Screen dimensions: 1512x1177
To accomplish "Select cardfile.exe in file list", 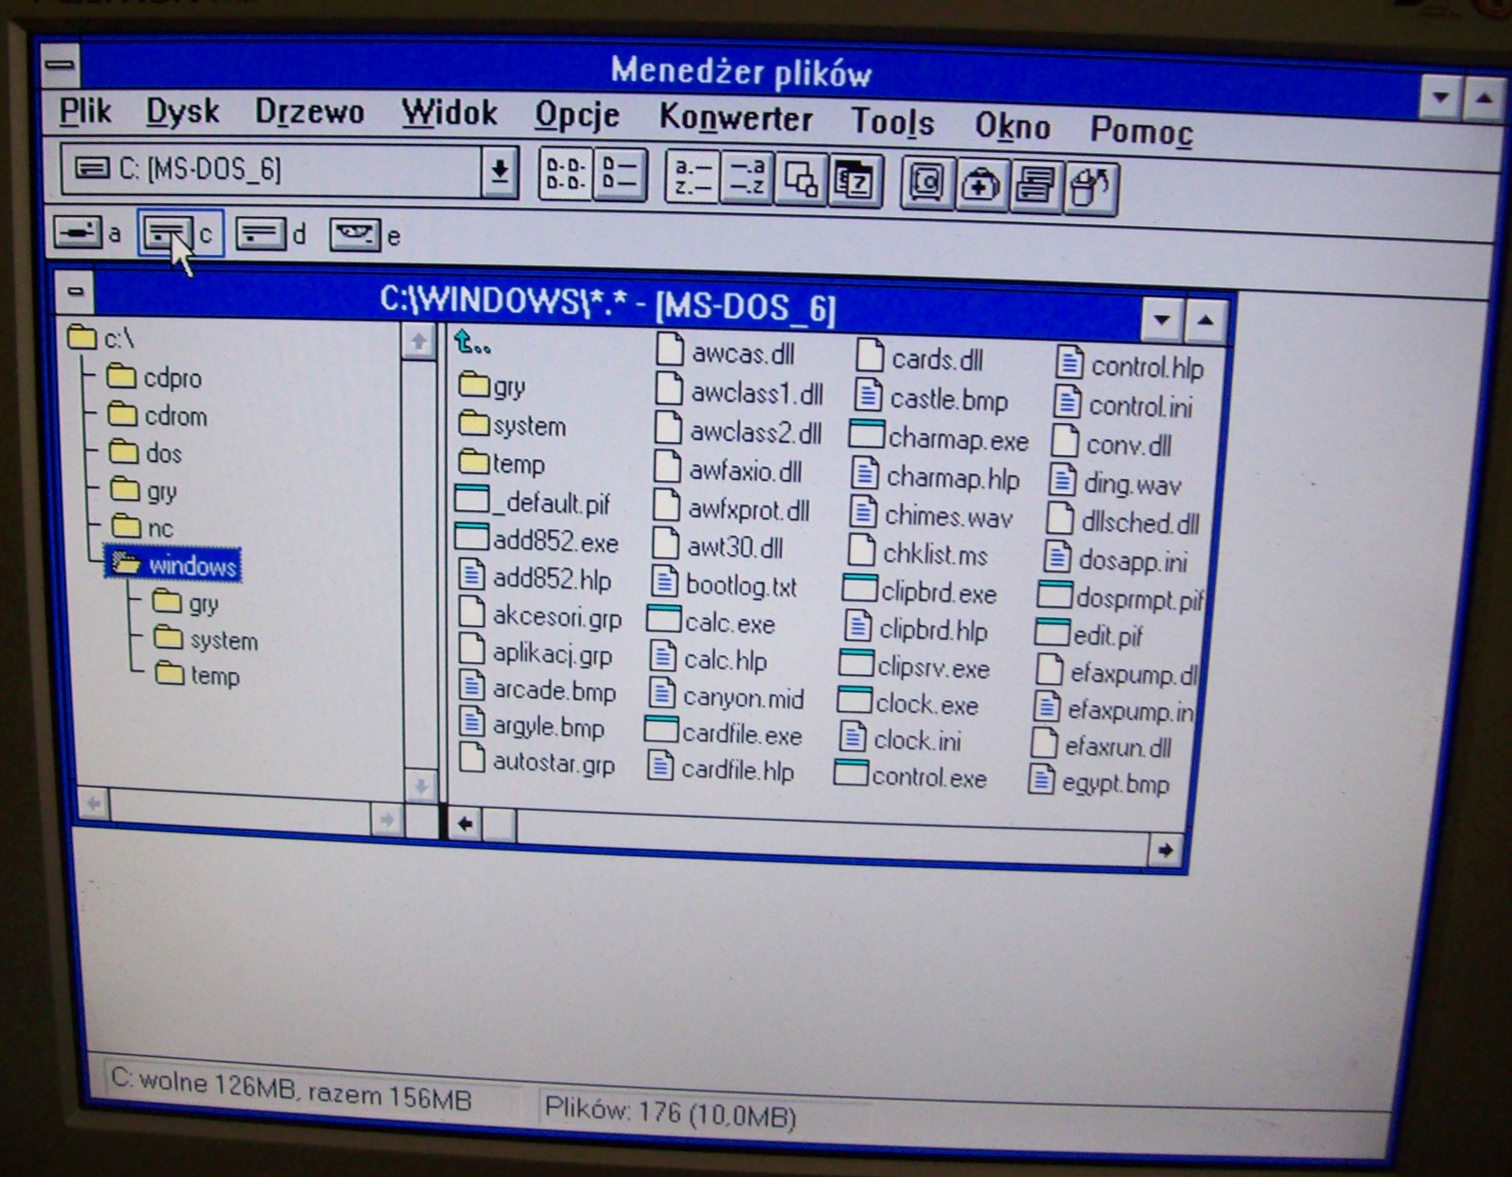I will point(724,733).
